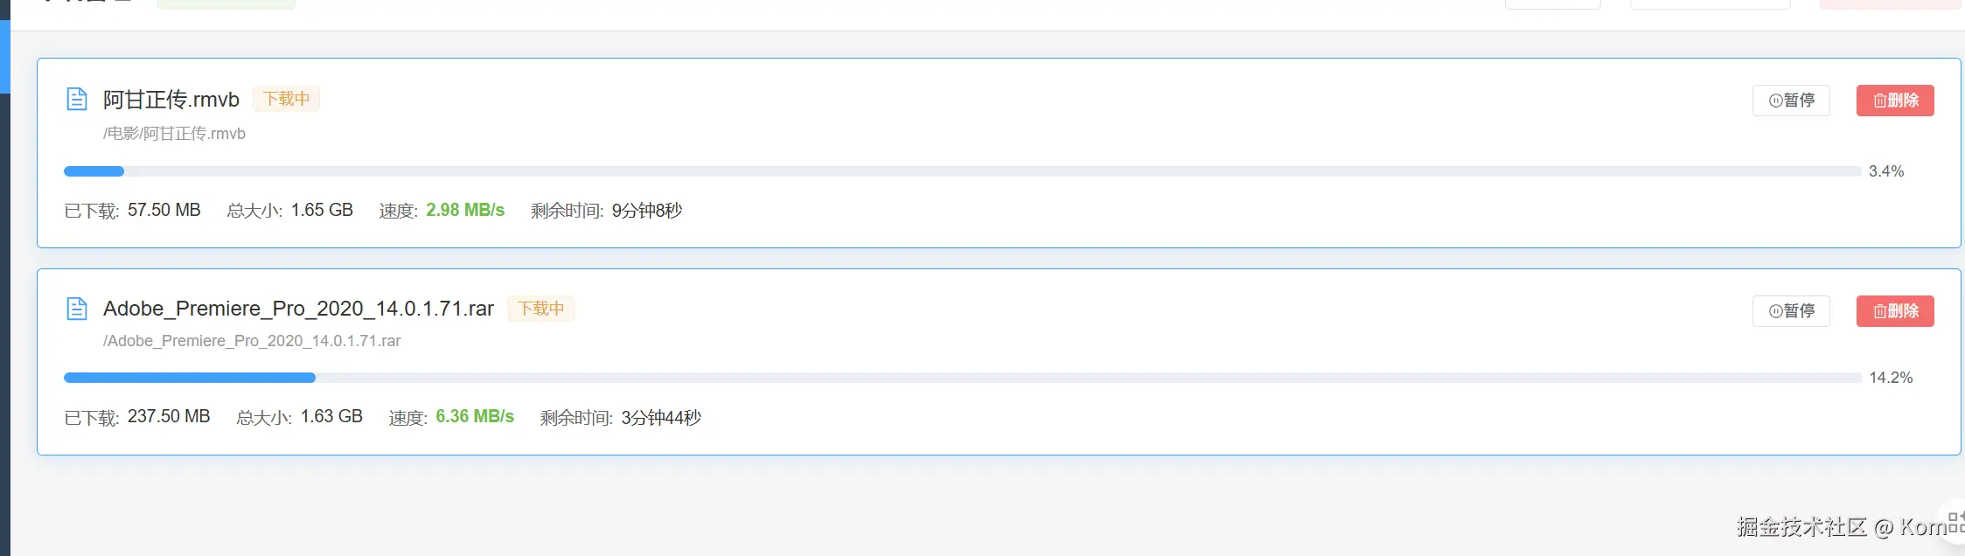The height and width of the screenshot is (556, 1965).
Task: Select the filename Adobe_Premiere_Pro_2020_14.0.1.71.rar
Action: pyautogui.click(x=298, y=308)
